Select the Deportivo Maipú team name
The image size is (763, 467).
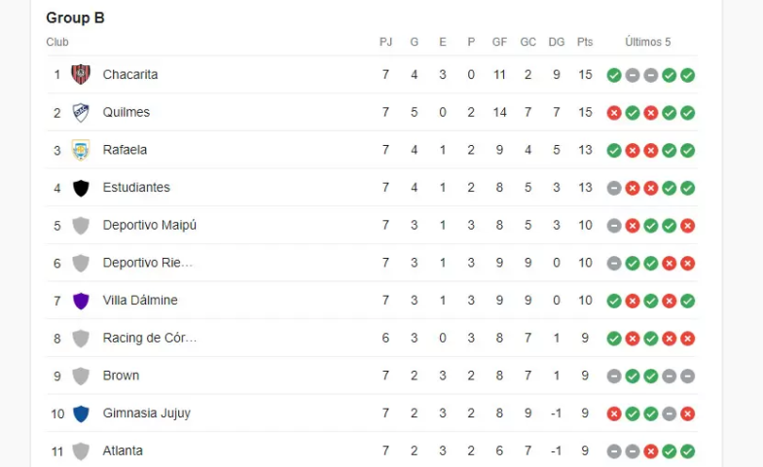150,226
